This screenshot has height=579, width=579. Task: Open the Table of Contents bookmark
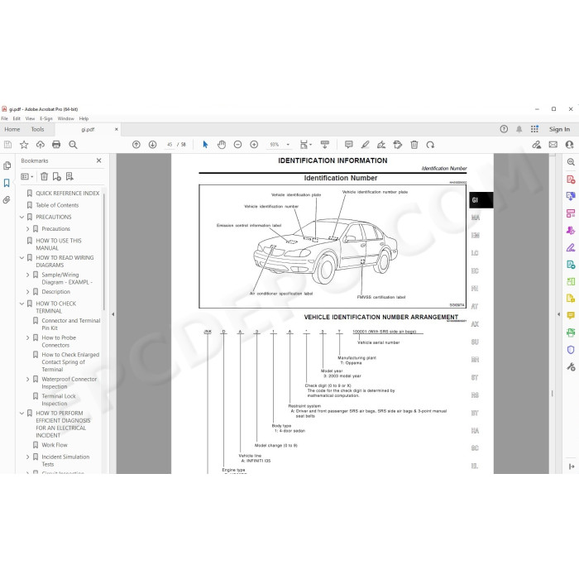pyautogui.click(x=57, y=205)
